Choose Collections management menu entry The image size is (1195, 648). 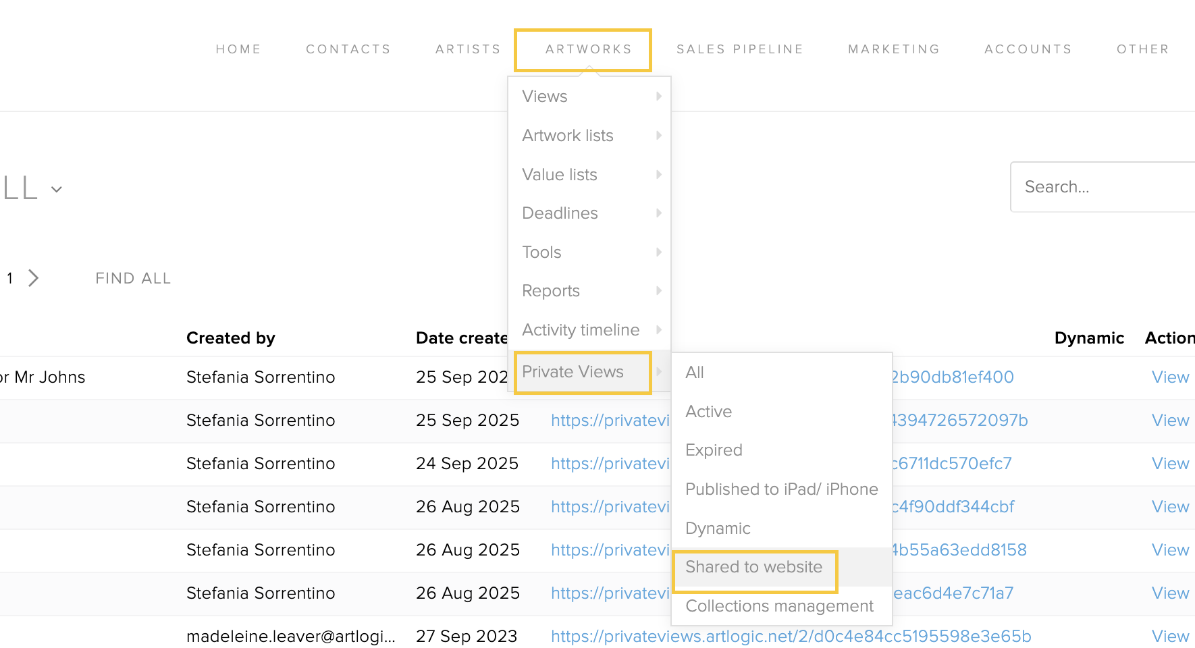779,606
